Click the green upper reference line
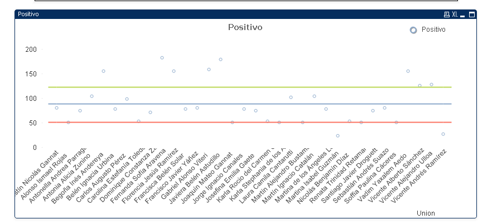Image resolution: width=497 pixels, height=224 pixels. (251, 87)
